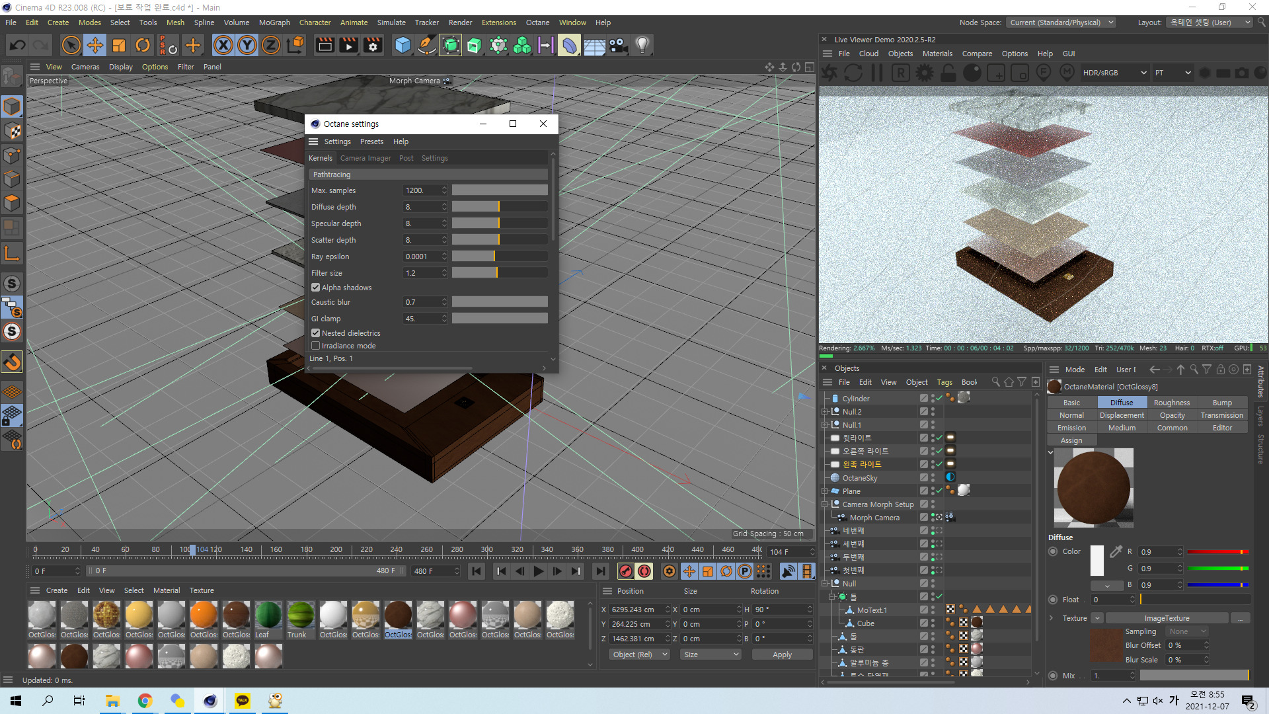Toggle Y axis lock

pos(247,45)
